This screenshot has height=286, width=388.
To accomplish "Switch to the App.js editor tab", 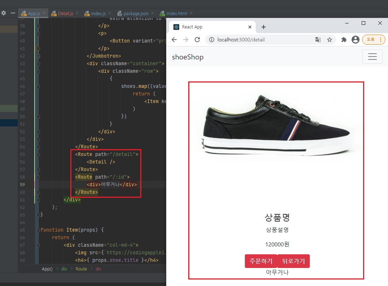I will 34,14.
